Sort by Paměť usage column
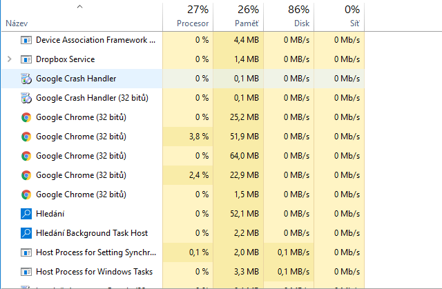The image size is (442, 289). click(247, 23)
